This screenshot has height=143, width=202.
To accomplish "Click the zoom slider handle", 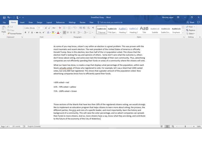I will click(185, 126).
